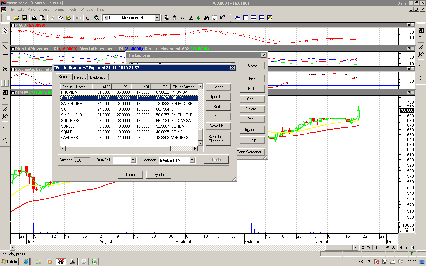Image resolution: width=426 pixels, height=266 pixels.
Task: Click the Cascade windows toolbar icon
Action: pyautogui.click(x=238, y=18)
